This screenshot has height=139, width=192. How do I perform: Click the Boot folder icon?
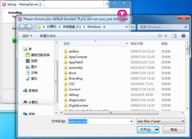[x=66, y=73]
